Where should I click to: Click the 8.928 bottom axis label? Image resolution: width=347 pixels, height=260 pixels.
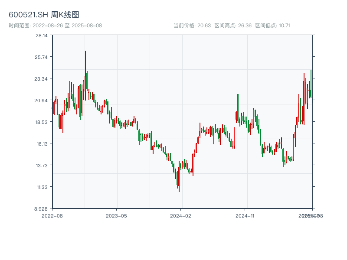pos(42,208)
